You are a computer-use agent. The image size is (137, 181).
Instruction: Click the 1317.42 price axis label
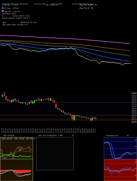tap(134, 105)
